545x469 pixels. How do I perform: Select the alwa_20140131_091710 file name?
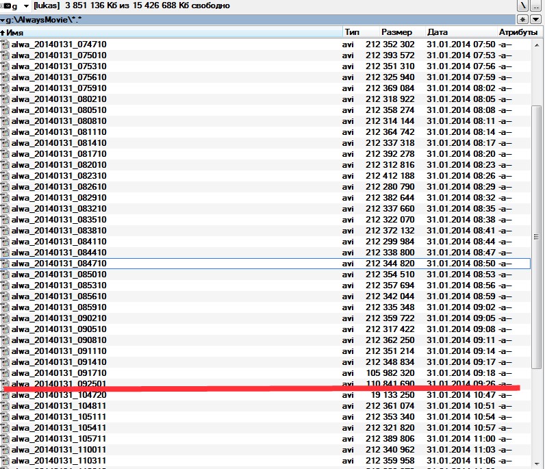point(58,373)
